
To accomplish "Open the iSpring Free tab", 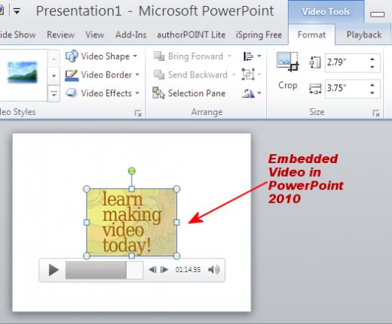I will (x=259, y=35).
